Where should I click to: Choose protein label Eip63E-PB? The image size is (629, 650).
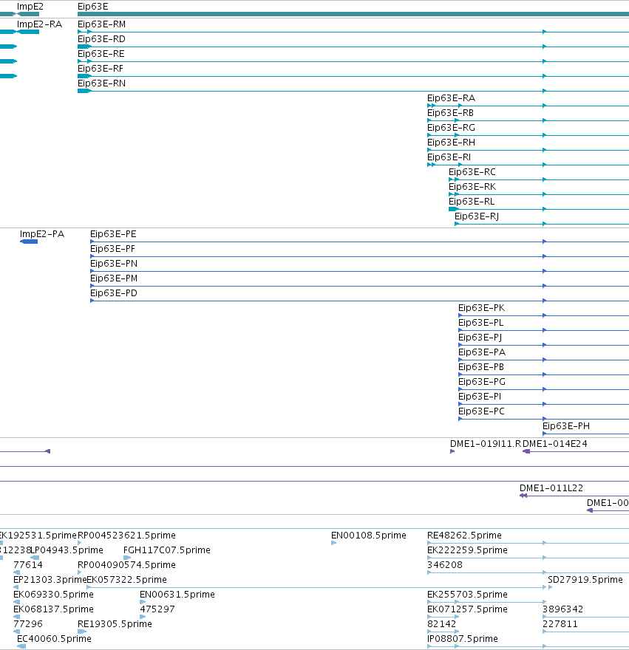pos(481,367)
